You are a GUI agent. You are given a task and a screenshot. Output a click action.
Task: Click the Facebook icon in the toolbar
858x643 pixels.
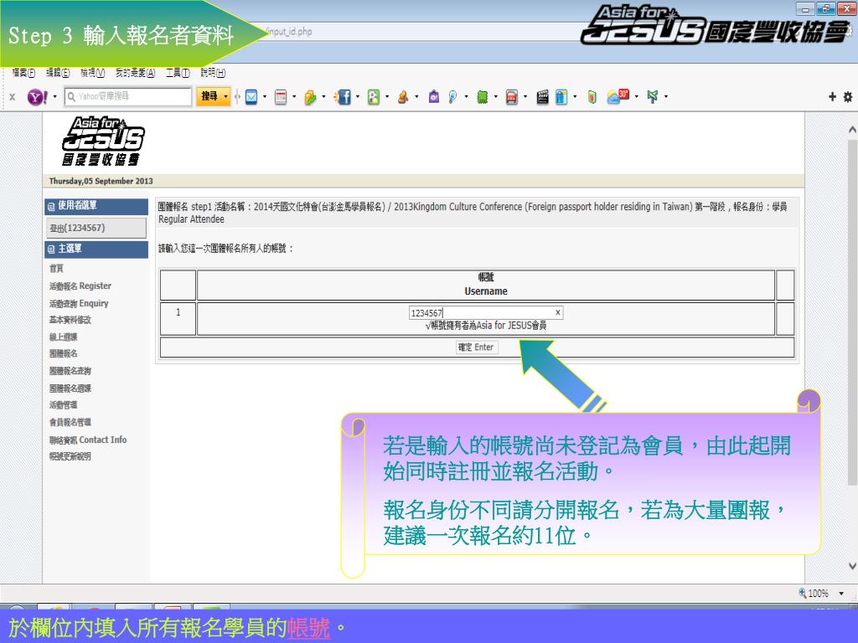click(x=343, y=97)
